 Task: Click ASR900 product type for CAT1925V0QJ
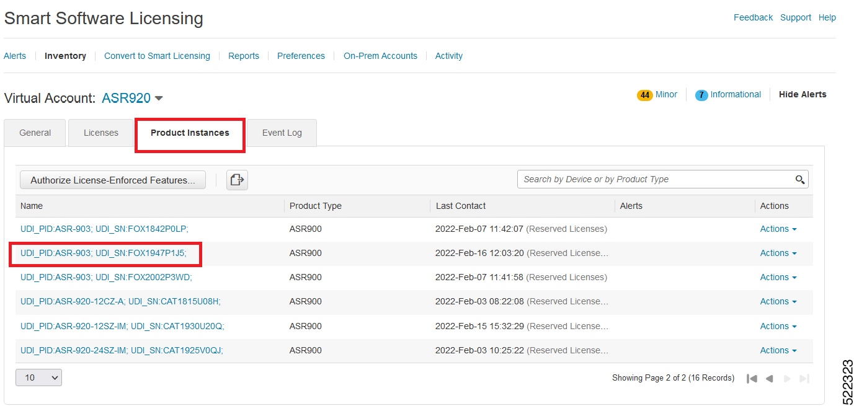click(x=306, y=350)
